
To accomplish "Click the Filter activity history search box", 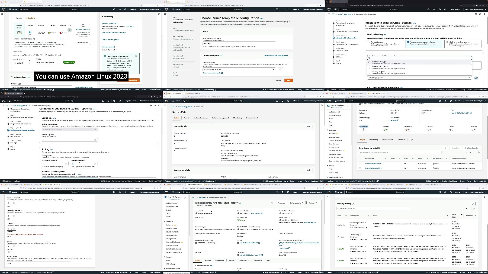I will (373, 209).
